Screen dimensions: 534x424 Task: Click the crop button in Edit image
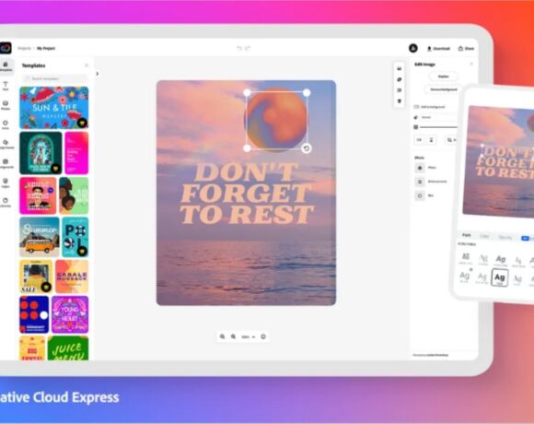[x=451, y=140]
